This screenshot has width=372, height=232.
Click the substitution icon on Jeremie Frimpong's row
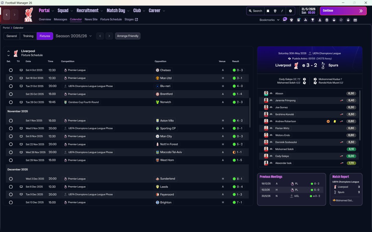click(x=342, y=101)
